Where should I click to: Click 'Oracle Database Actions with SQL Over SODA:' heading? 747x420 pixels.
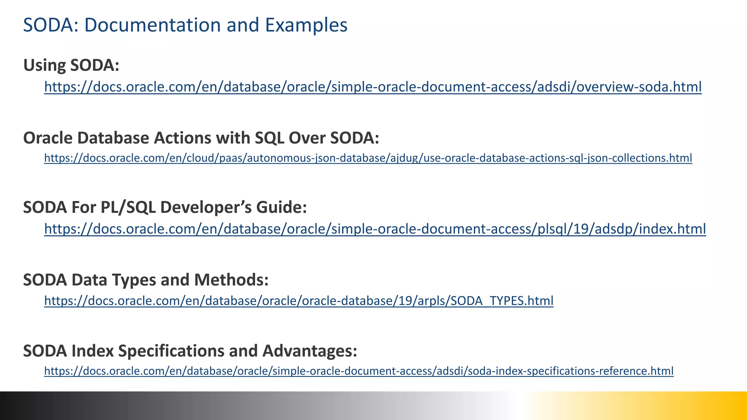click(x=201, y=138)
